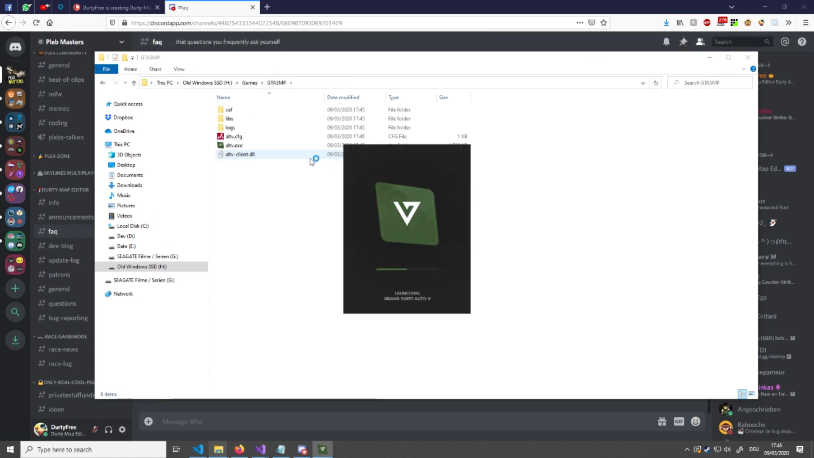Click Discord Search box

pyautogui.click(x=742, y=42)
